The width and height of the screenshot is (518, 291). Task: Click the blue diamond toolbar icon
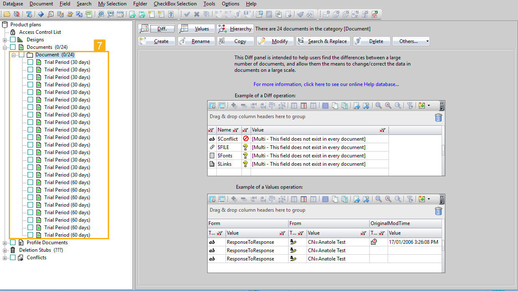(41, 14)
